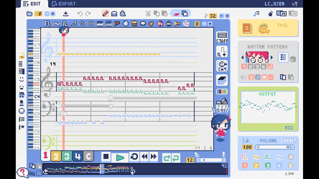
Task: Choose the trumpet instrument
Action: [x=177, y=24]
